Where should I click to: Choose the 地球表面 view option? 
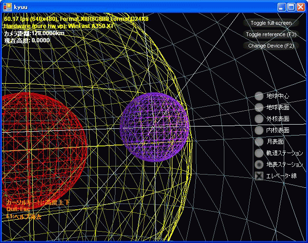pyautogui.click(x=259, y=107)
